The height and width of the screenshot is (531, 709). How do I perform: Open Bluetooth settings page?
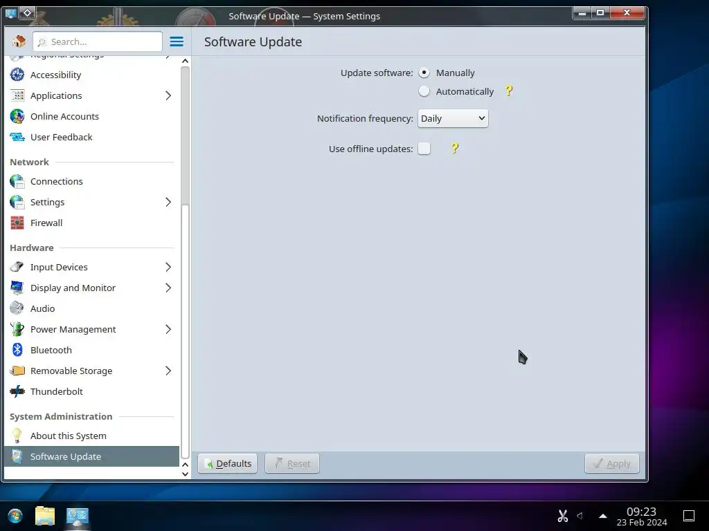(x=92, y=351)
